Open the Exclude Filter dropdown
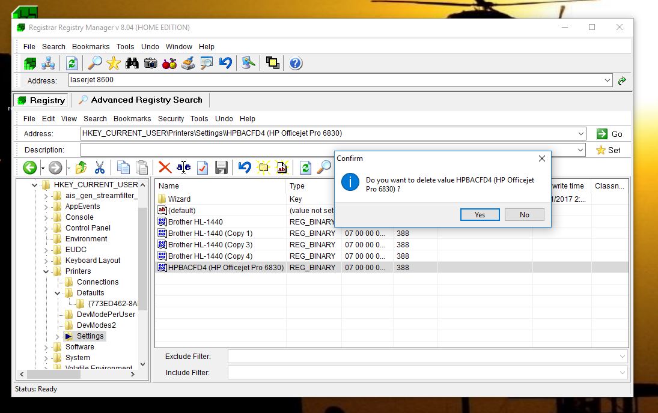This screenshot has height=413, width=658. coord(623,357)
